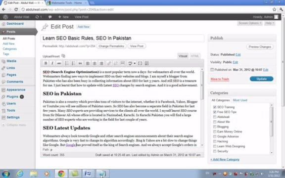The image size is (285, 178).
Task: Expand the Appearance sidebar menu
Action: (16, 89)
